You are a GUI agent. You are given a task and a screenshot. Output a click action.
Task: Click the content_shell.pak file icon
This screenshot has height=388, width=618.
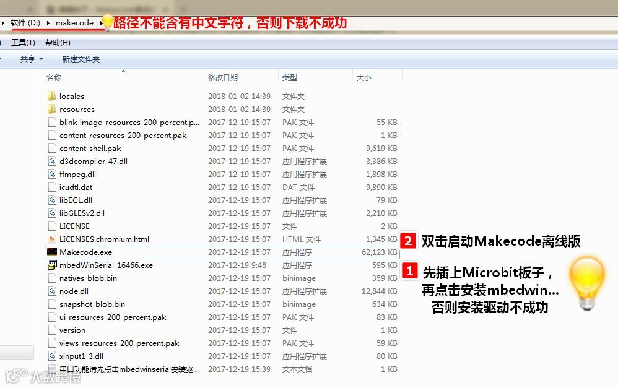(x=52, y=148)
